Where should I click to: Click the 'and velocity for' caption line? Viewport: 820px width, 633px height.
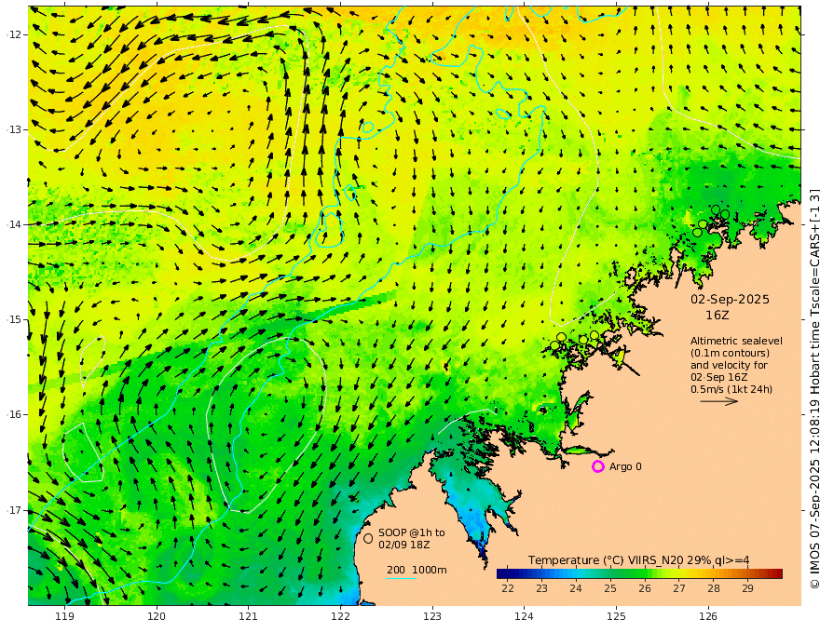pos(729,365)
